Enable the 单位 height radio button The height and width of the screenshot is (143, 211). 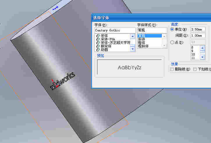pos(172,29)
